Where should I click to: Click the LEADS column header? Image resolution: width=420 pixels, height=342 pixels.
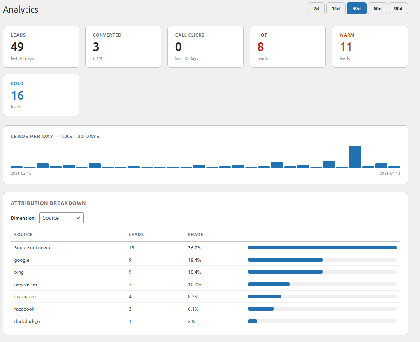136,235
